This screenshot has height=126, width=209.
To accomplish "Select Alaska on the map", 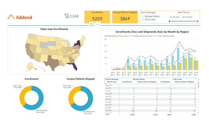I will point(31,66).
